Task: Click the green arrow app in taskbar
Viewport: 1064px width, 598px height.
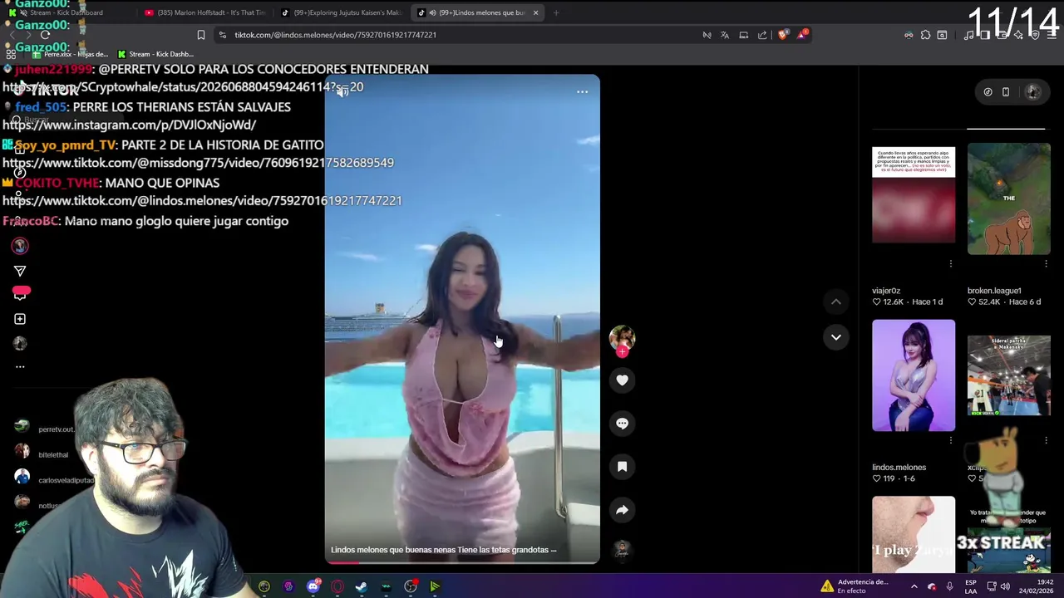Action: pyautogui.click(x=434, y=586)
